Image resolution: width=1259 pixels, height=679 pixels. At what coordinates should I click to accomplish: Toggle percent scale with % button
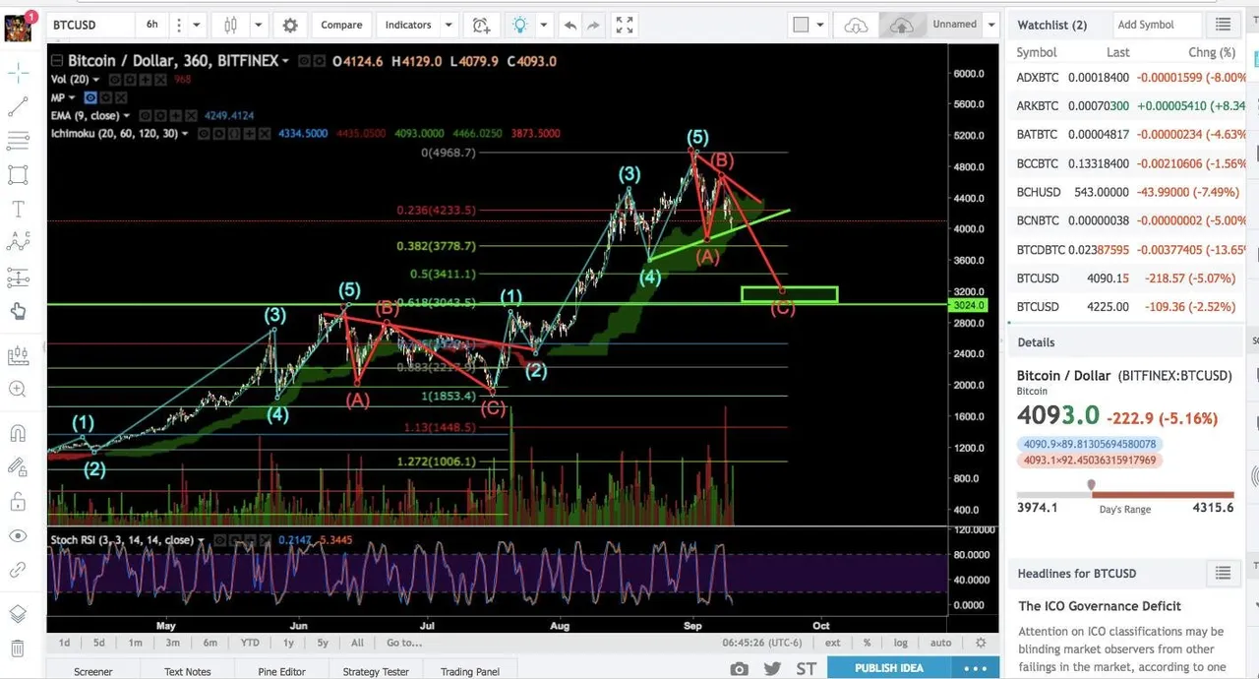[867, 643]
